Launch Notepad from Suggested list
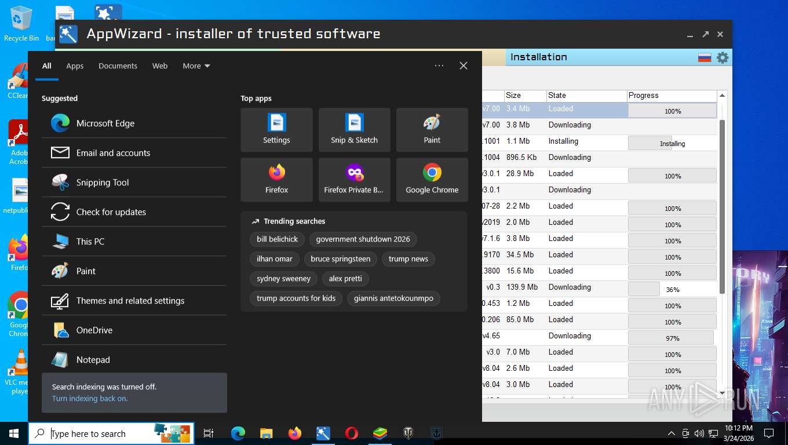788x445 pixels. tap(134, 360)
